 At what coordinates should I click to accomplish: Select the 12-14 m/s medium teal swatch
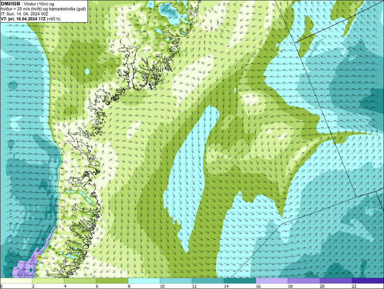pos(208,281)
